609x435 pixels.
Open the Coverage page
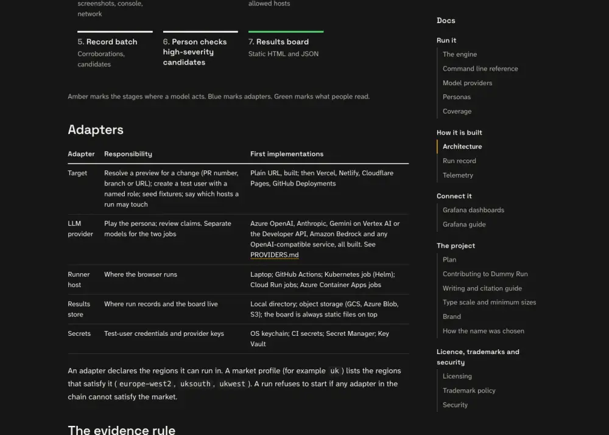pos(457,111)
